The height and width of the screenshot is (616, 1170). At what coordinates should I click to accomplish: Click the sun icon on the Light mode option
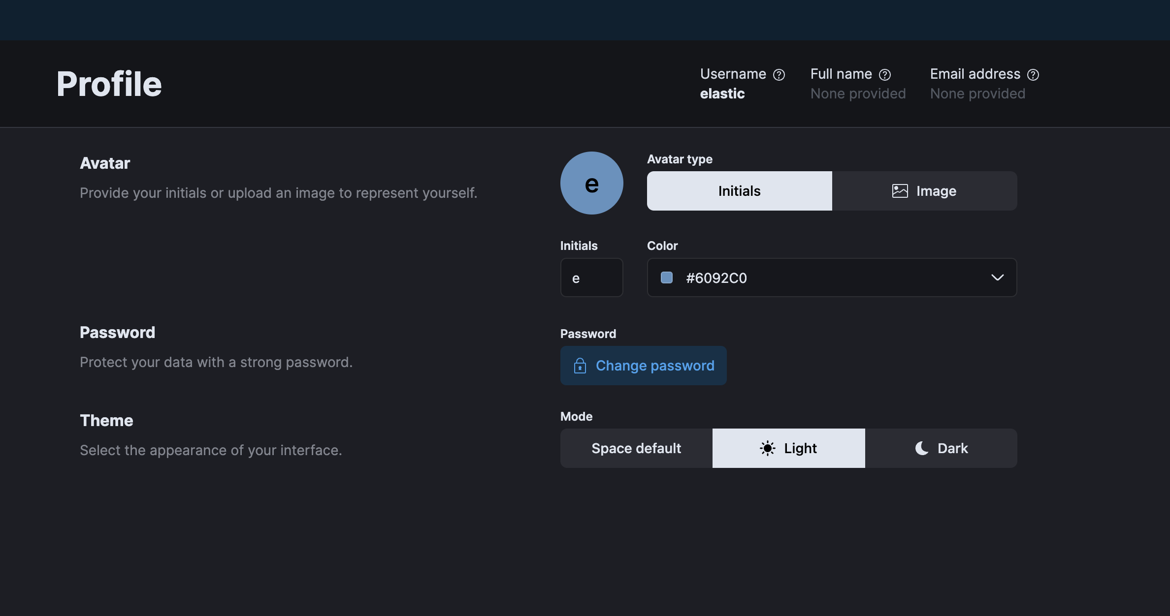click(x=767, y=448)
